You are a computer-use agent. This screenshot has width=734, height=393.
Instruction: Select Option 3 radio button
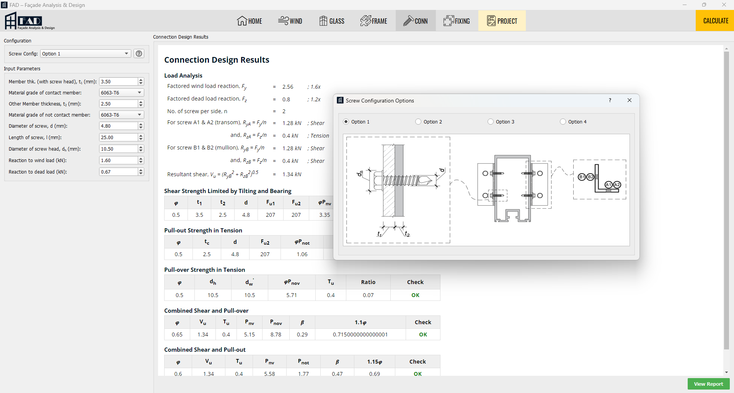tap(491, 122)
